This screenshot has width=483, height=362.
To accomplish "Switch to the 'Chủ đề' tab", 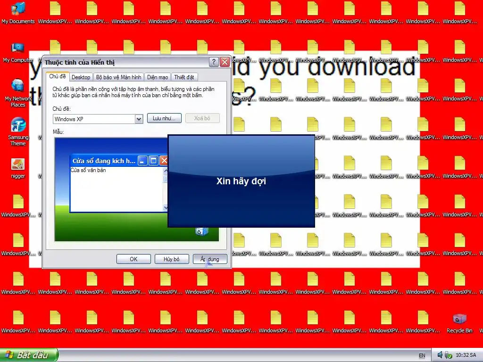I will [57, 76].
